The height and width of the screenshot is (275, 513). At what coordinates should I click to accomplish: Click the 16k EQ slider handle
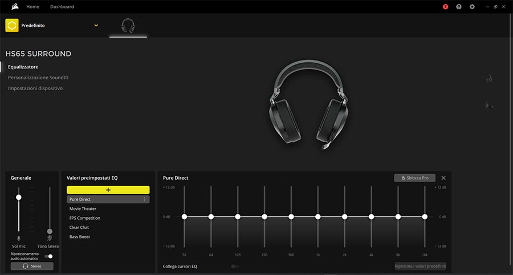[x=425, y=217]
